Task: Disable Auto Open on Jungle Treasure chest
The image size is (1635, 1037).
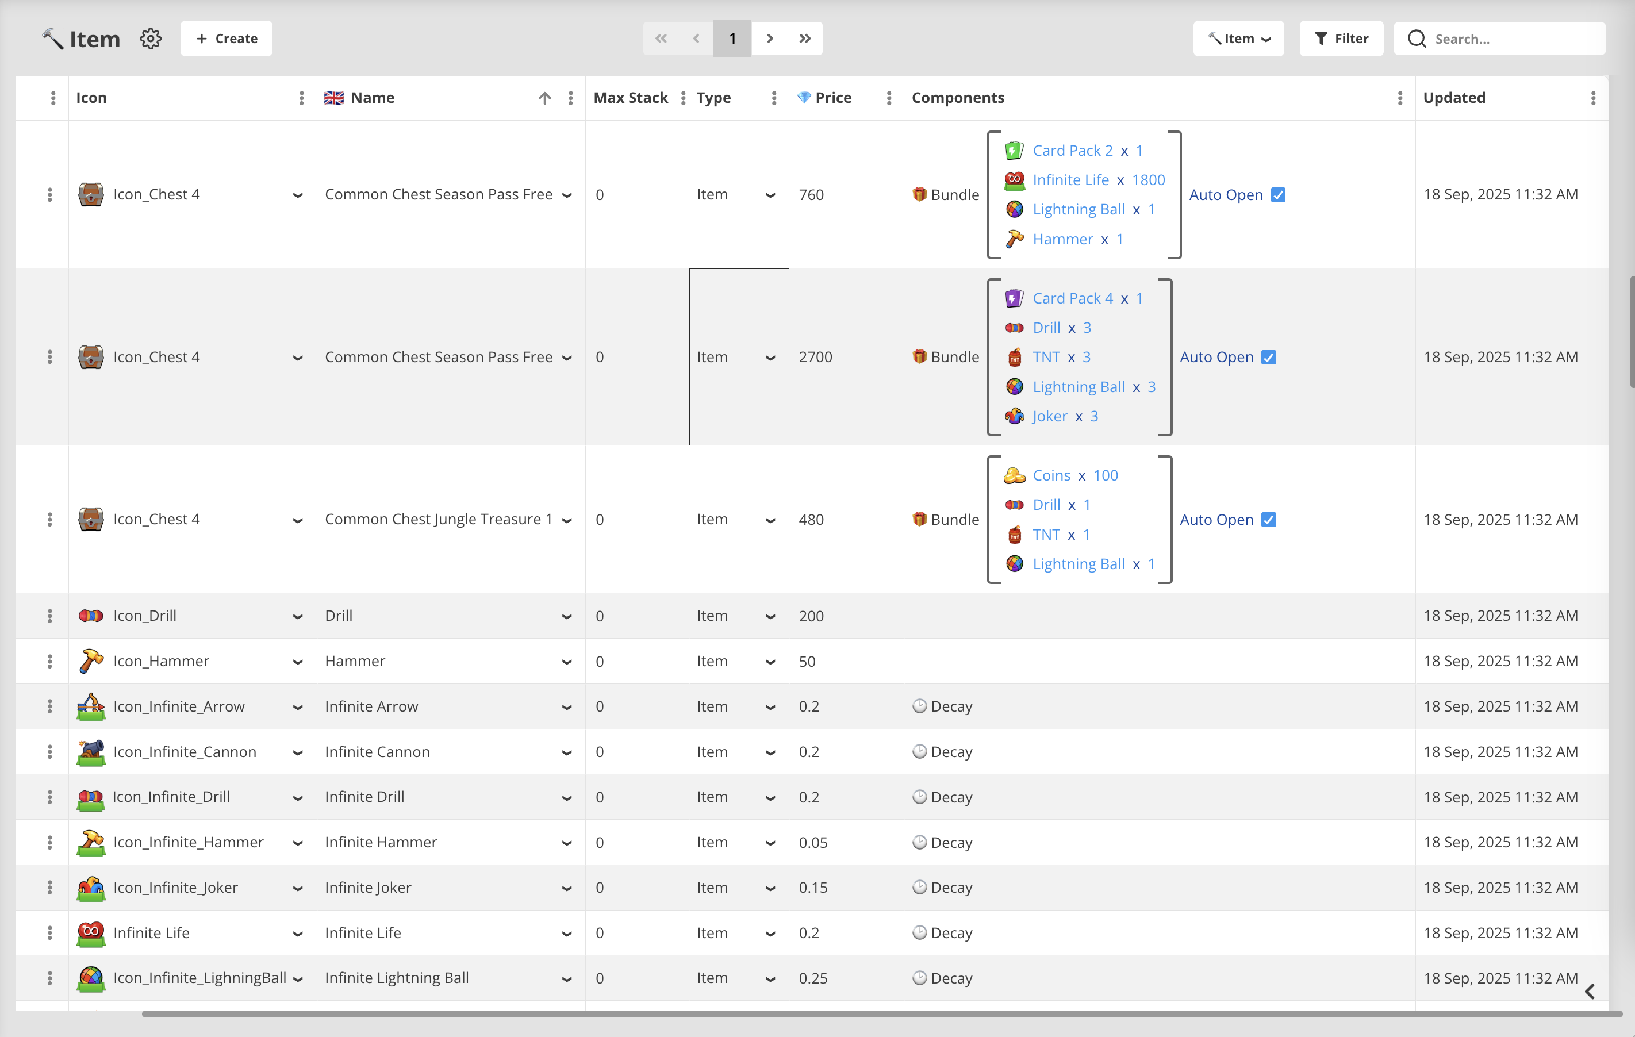Action: click(x=1268, y=520)
